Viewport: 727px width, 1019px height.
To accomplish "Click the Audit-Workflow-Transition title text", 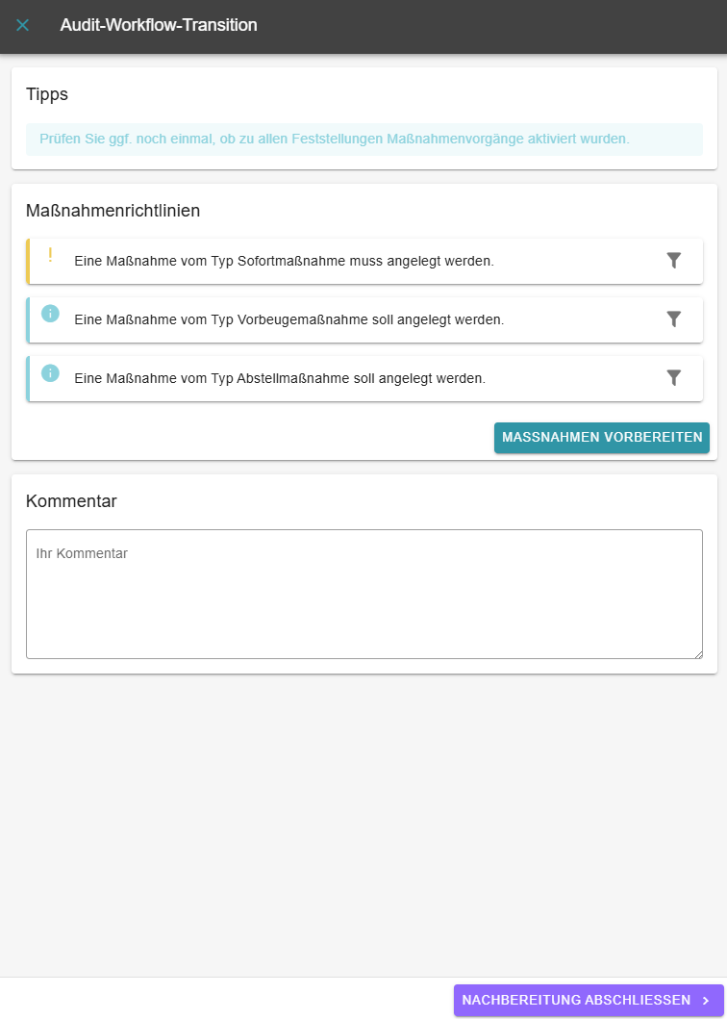I will [159, 25].
